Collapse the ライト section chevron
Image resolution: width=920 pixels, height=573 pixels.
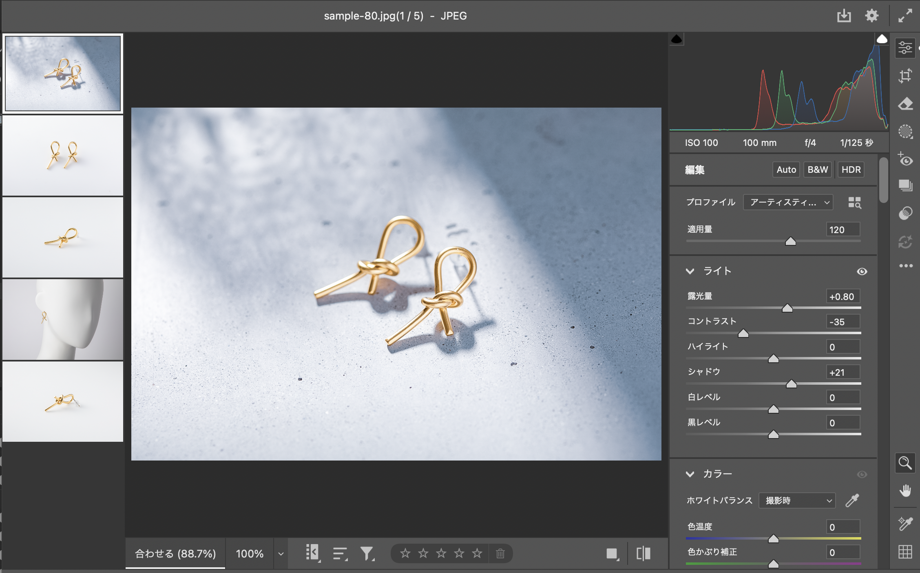(x=690, y=271)
